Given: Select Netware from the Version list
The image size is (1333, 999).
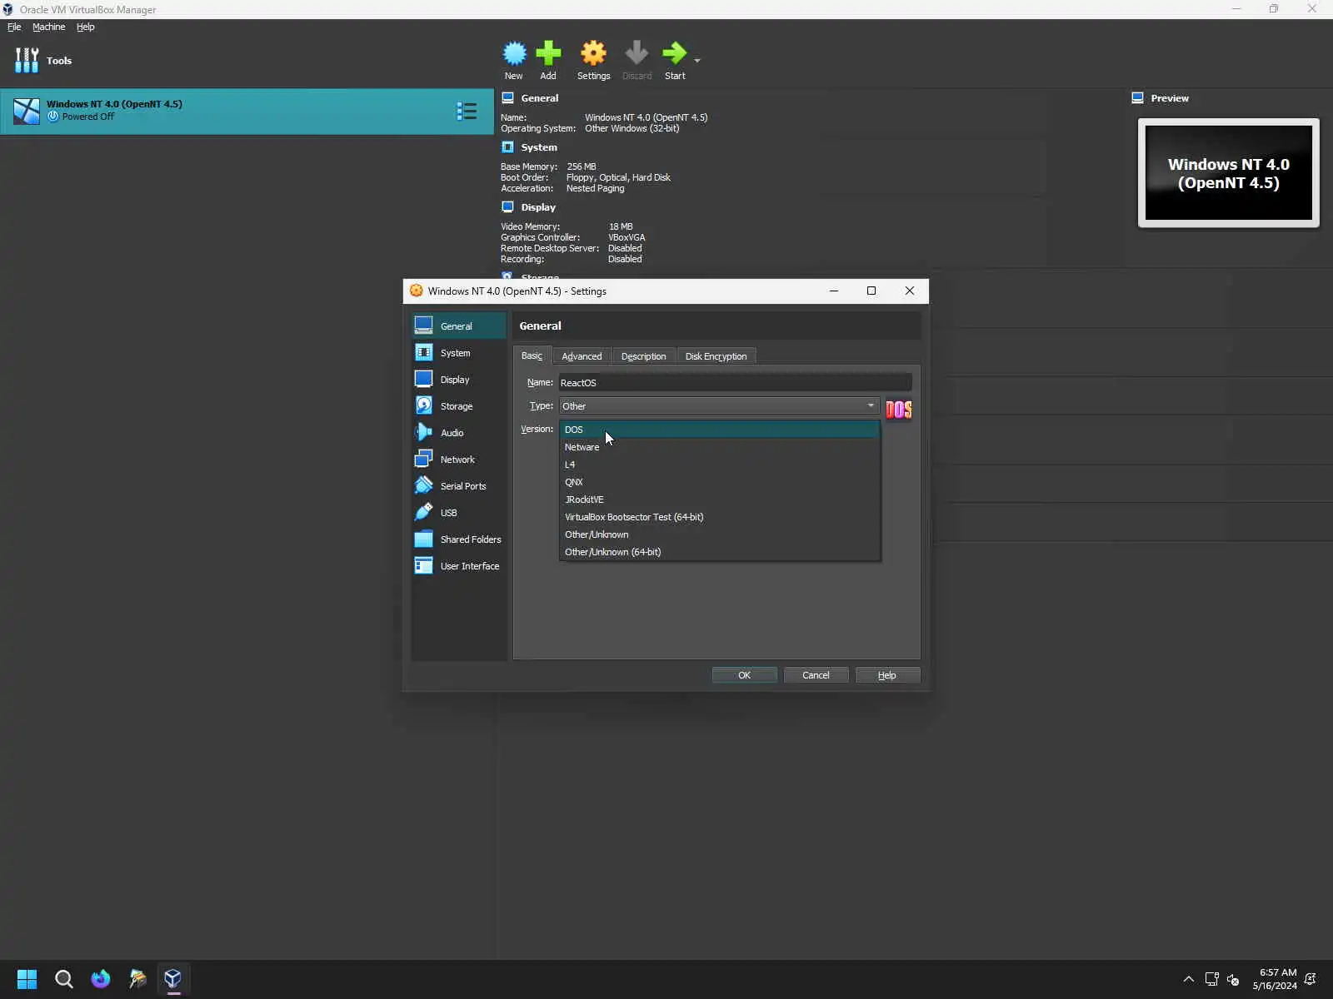Looking at the screenshot, I should click(x=719, y=447).
